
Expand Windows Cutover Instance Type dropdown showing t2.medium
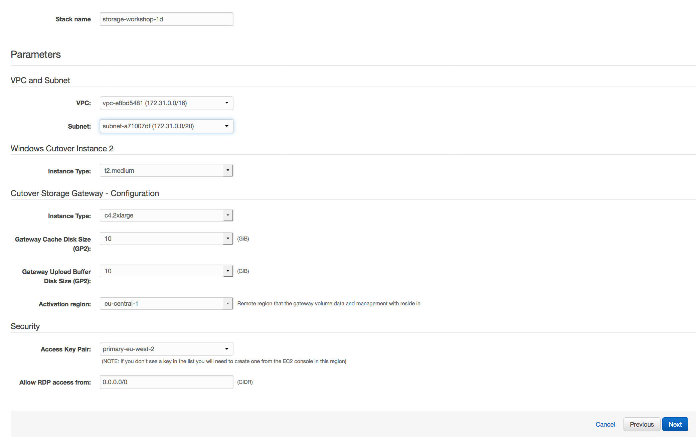coord(166,170)
